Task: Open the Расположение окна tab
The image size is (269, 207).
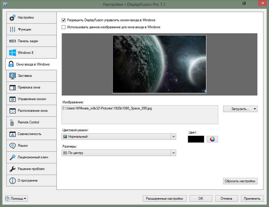Action: coord(32,111)
